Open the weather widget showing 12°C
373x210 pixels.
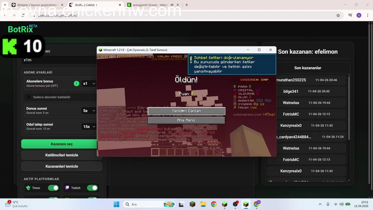click(x=16, y=204)
